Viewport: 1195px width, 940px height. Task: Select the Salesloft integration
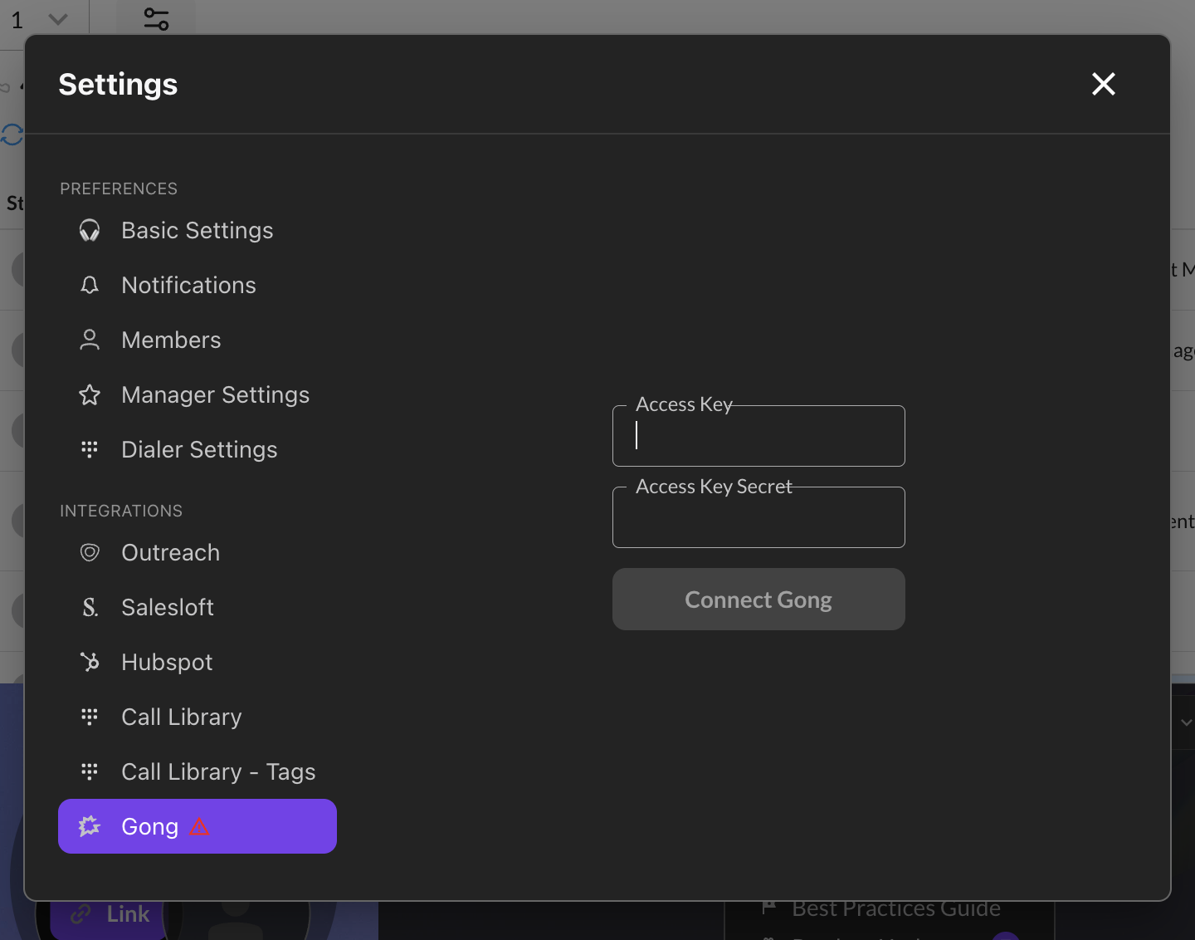click(x=198, y=607)
